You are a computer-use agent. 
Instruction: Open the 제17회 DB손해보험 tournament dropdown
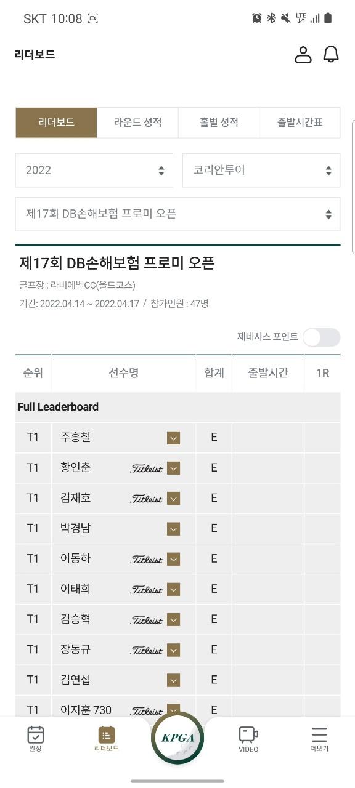click(x=177, y=214)
